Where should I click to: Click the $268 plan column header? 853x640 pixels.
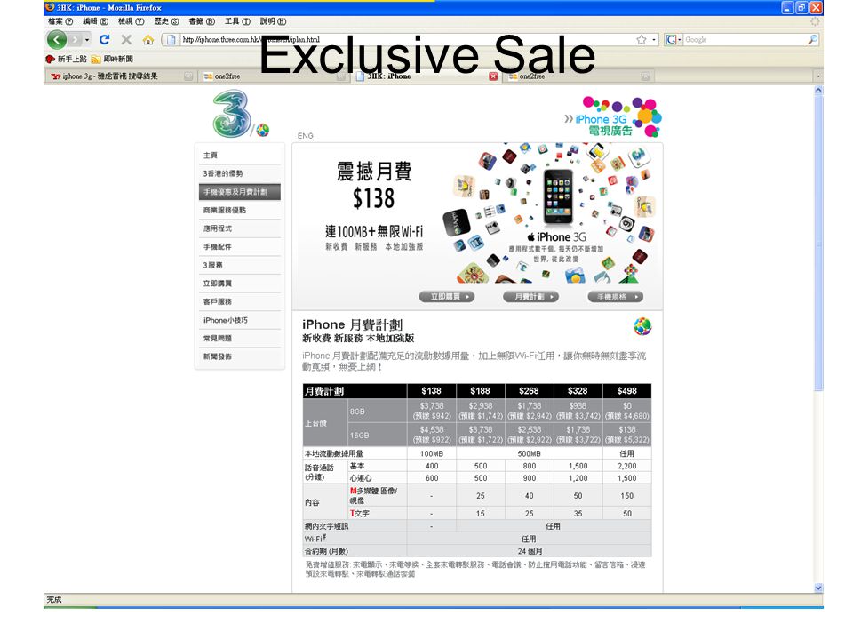(529, 391)
